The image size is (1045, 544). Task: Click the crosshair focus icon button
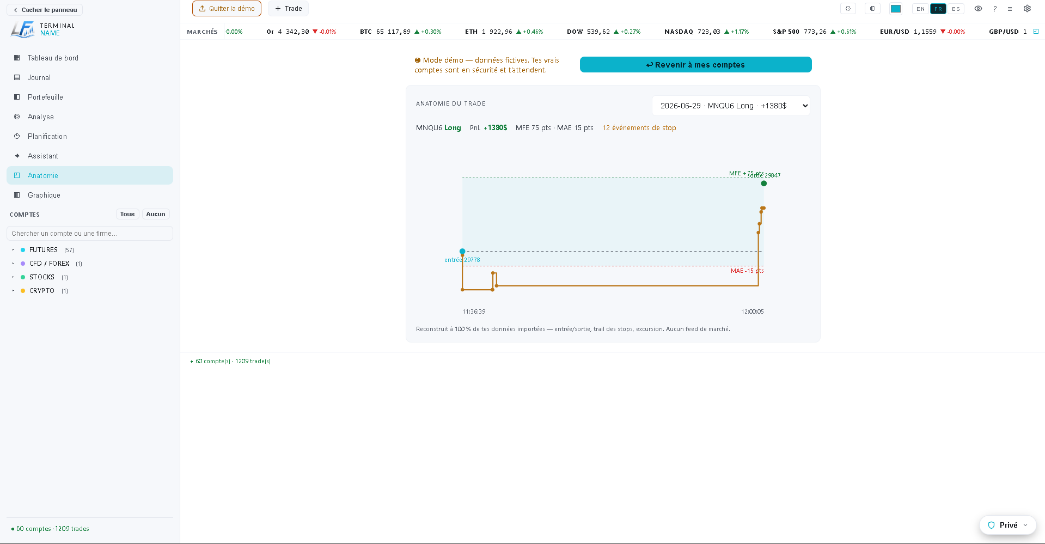click(x=848, y=9)
